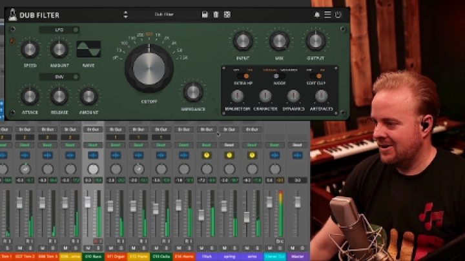This screenshot has width=465, height=261.
Task: Open the 010 Bass St Out output menu
Action: tap(93, 130)
